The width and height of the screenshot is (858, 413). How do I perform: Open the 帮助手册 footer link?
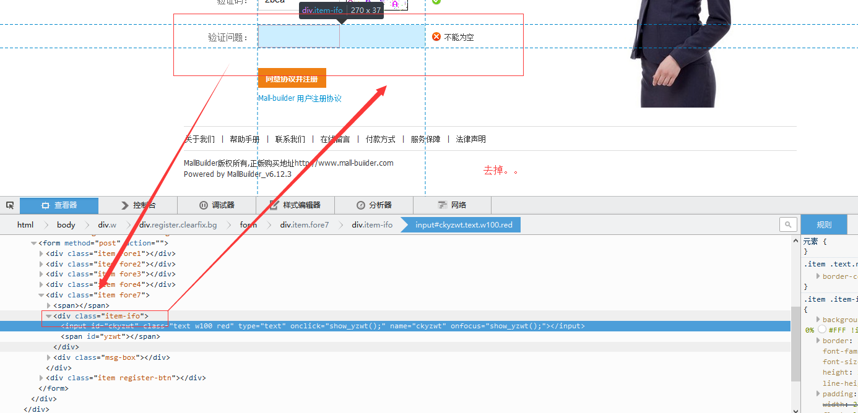point(245,139)
